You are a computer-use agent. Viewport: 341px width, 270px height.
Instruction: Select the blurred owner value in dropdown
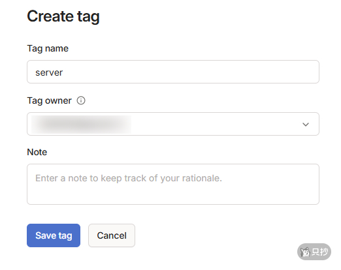point(81,125)
